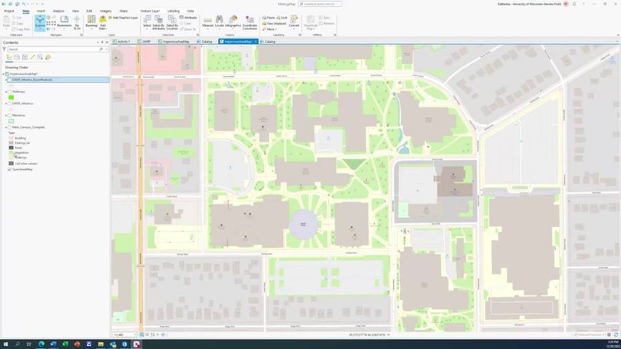Click the Command Search box in title bar
The width and height of the screenshot is (621, 349).
[x=320, y=4]
